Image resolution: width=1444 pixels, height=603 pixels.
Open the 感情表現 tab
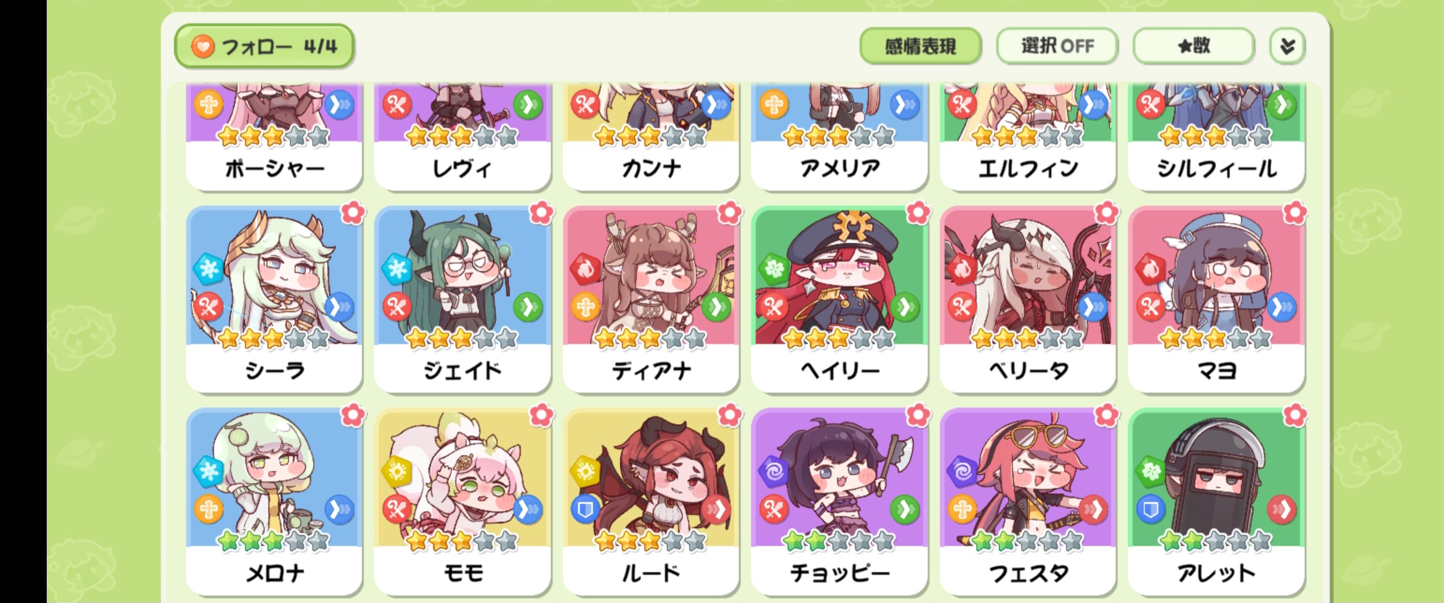(x=920, y=46)
